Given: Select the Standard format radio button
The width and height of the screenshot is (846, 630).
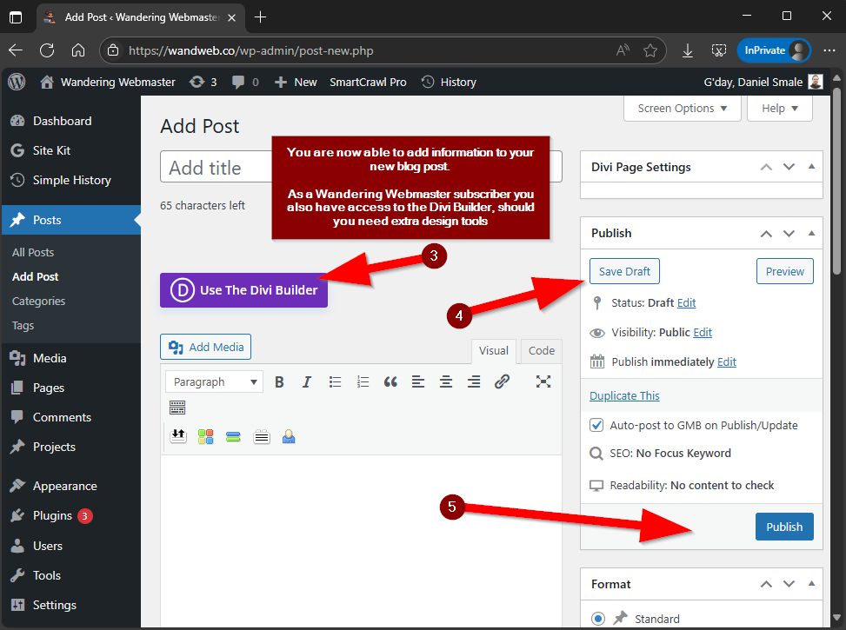Looking at the screenshot, I should click(x=598, y=619).
